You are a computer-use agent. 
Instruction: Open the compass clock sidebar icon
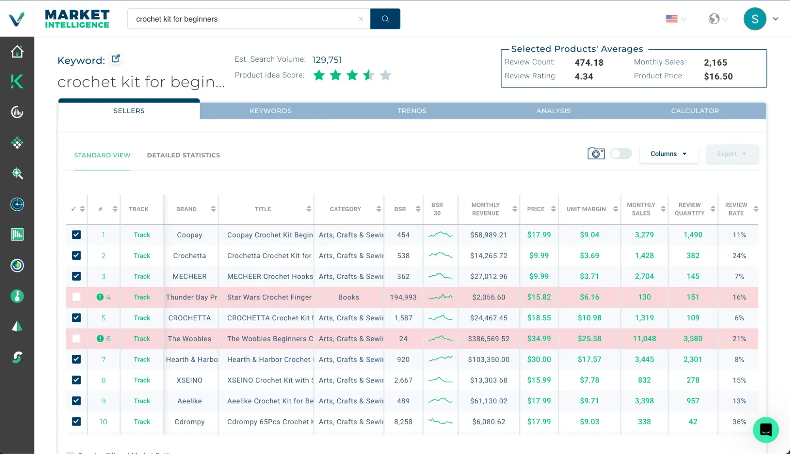click(x=17, y=204)
